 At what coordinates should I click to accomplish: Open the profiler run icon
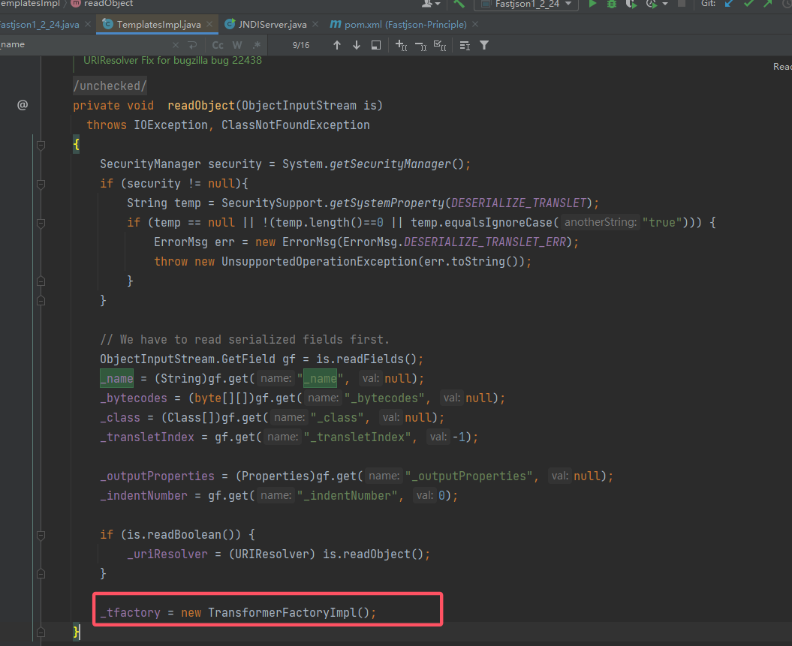pyautogui.click(x=651, y=4)
